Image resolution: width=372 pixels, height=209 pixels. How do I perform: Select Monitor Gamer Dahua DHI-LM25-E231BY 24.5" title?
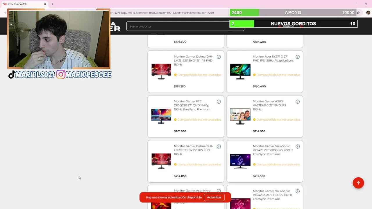click(x=193, y=60)
